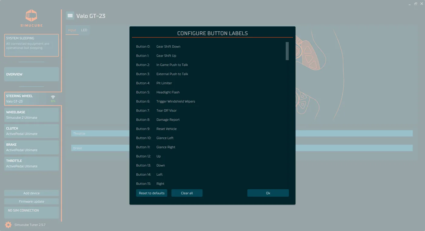Click the System Sleeping status box
Viewport: 425px width, 231px height.
(32, 45)
